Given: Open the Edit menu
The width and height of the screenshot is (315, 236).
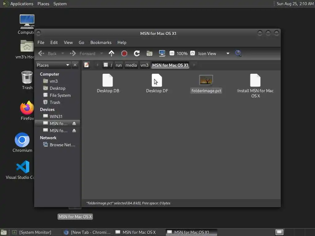Looking at the screenshot, I should point(54,42).
